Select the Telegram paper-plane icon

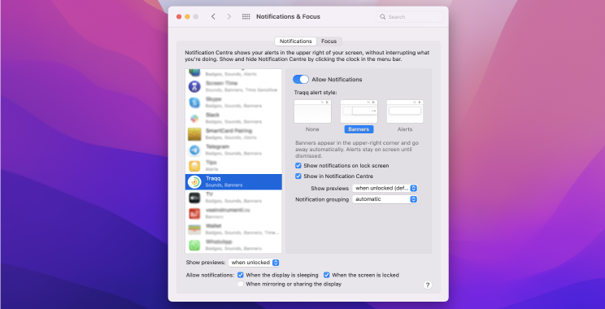coord(194,150)
